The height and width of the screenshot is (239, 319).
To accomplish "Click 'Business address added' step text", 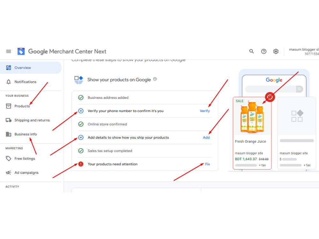I will point(108,98).
